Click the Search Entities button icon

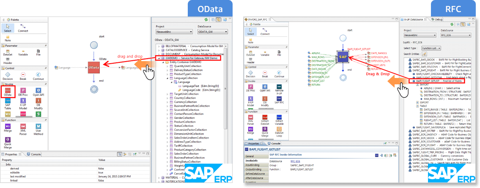pos(424,54)
